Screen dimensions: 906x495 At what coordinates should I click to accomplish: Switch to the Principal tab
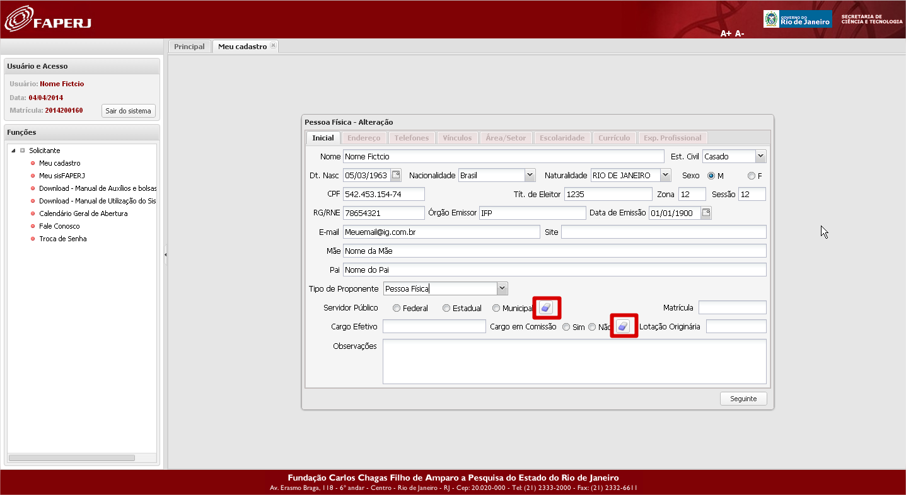click(189, 47)
